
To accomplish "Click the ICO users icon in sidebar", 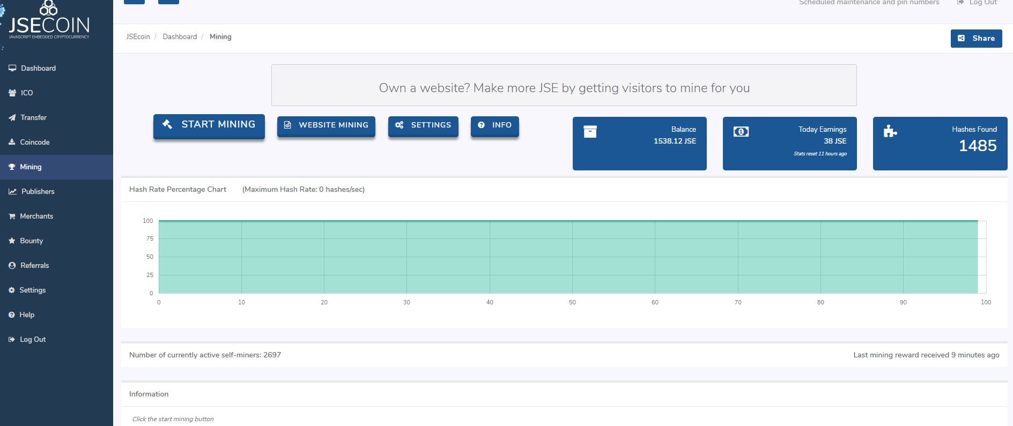I will (x=12, y=93).
